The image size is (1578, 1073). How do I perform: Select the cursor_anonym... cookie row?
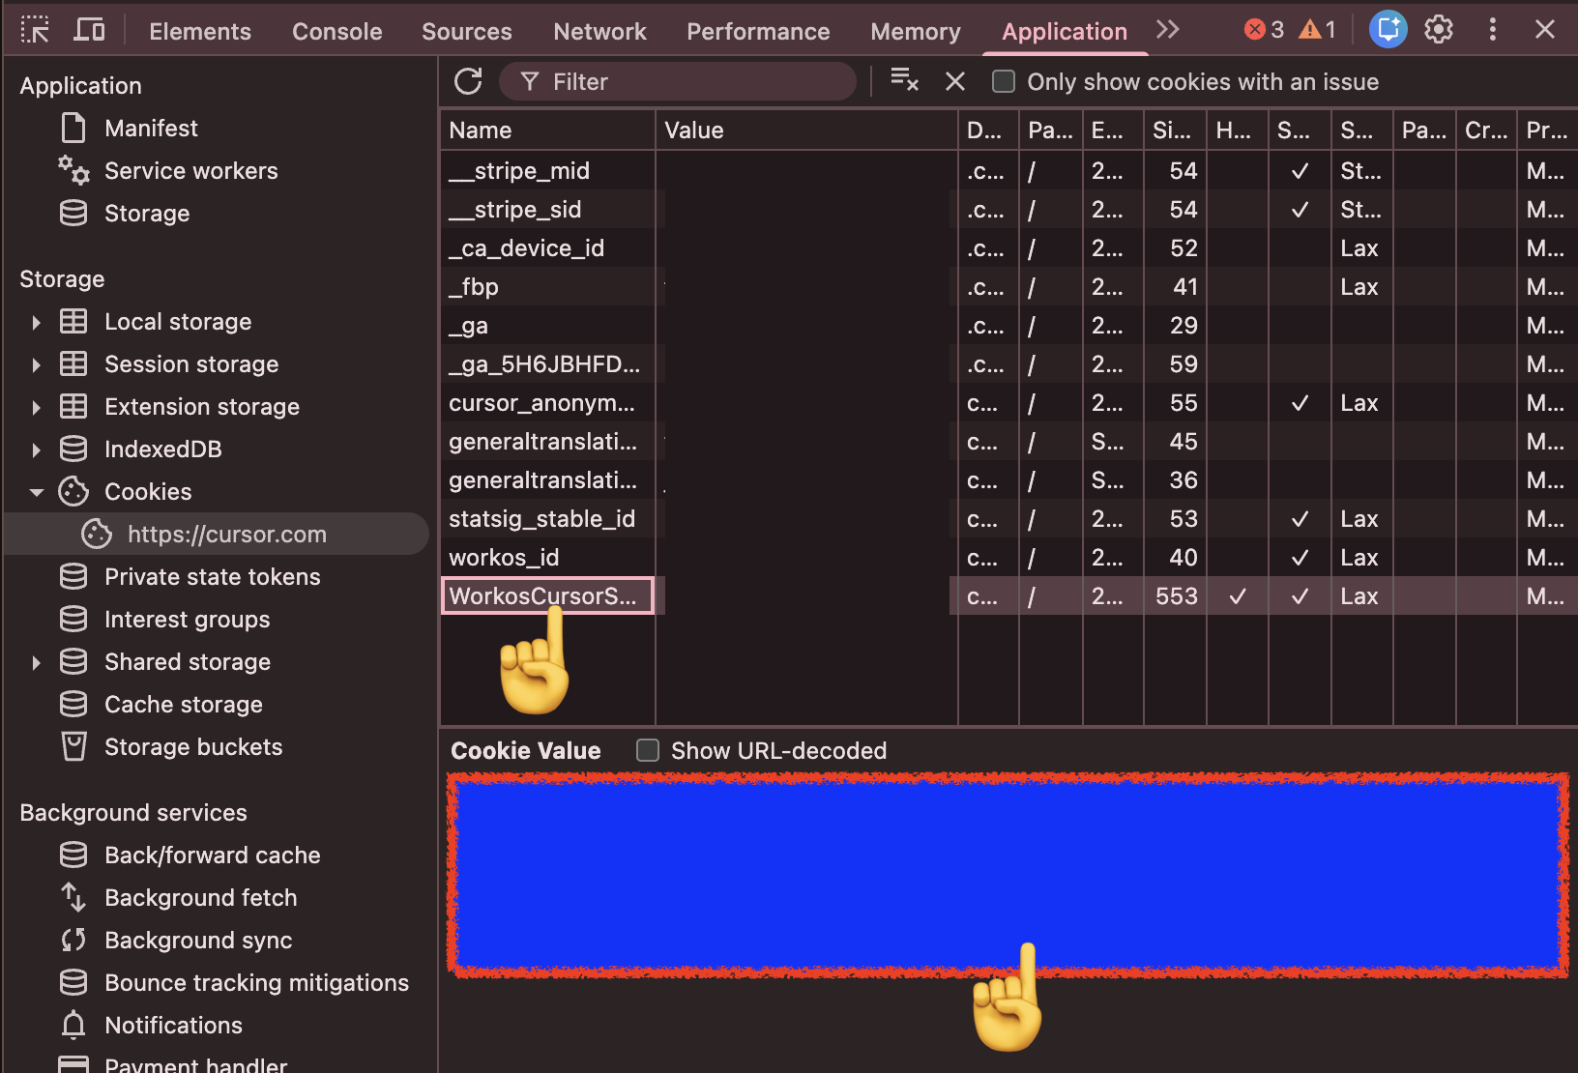click(x=1008, y=402)
